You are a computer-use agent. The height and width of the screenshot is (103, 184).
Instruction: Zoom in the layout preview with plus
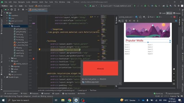(174, 74)
